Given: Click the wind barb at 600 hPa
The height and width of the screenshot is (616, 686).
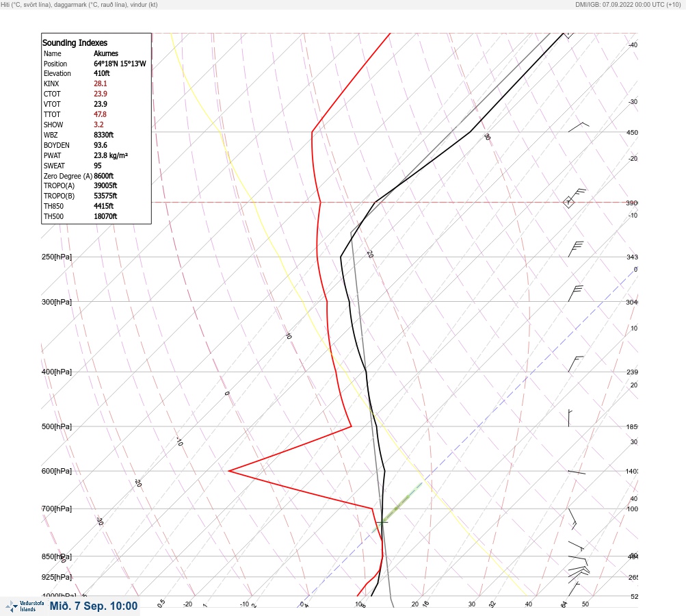Looking at the screenshot, I should click(x=577, y=472).
